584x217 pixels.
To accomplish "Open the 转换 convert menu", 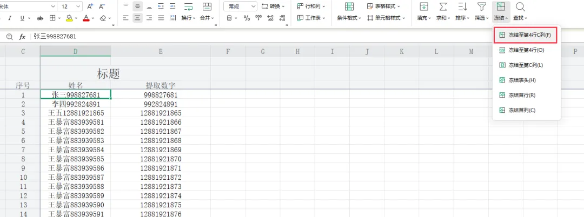I will [x=274, y=6].
